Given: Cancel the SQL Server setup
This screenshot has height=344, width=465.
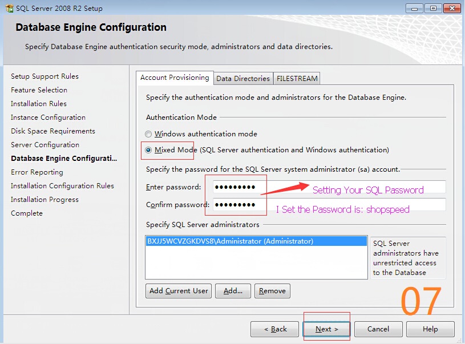Looking at the screenshot, I should tap(378, 329).
